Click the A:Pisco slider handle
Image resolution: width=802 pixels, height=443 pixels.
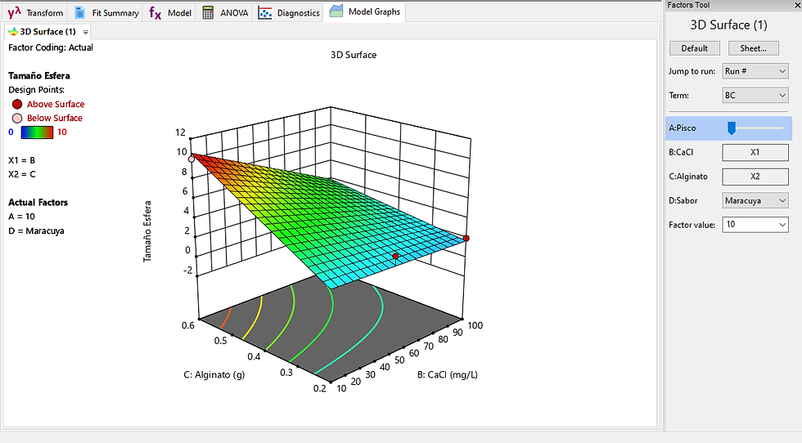732,128
